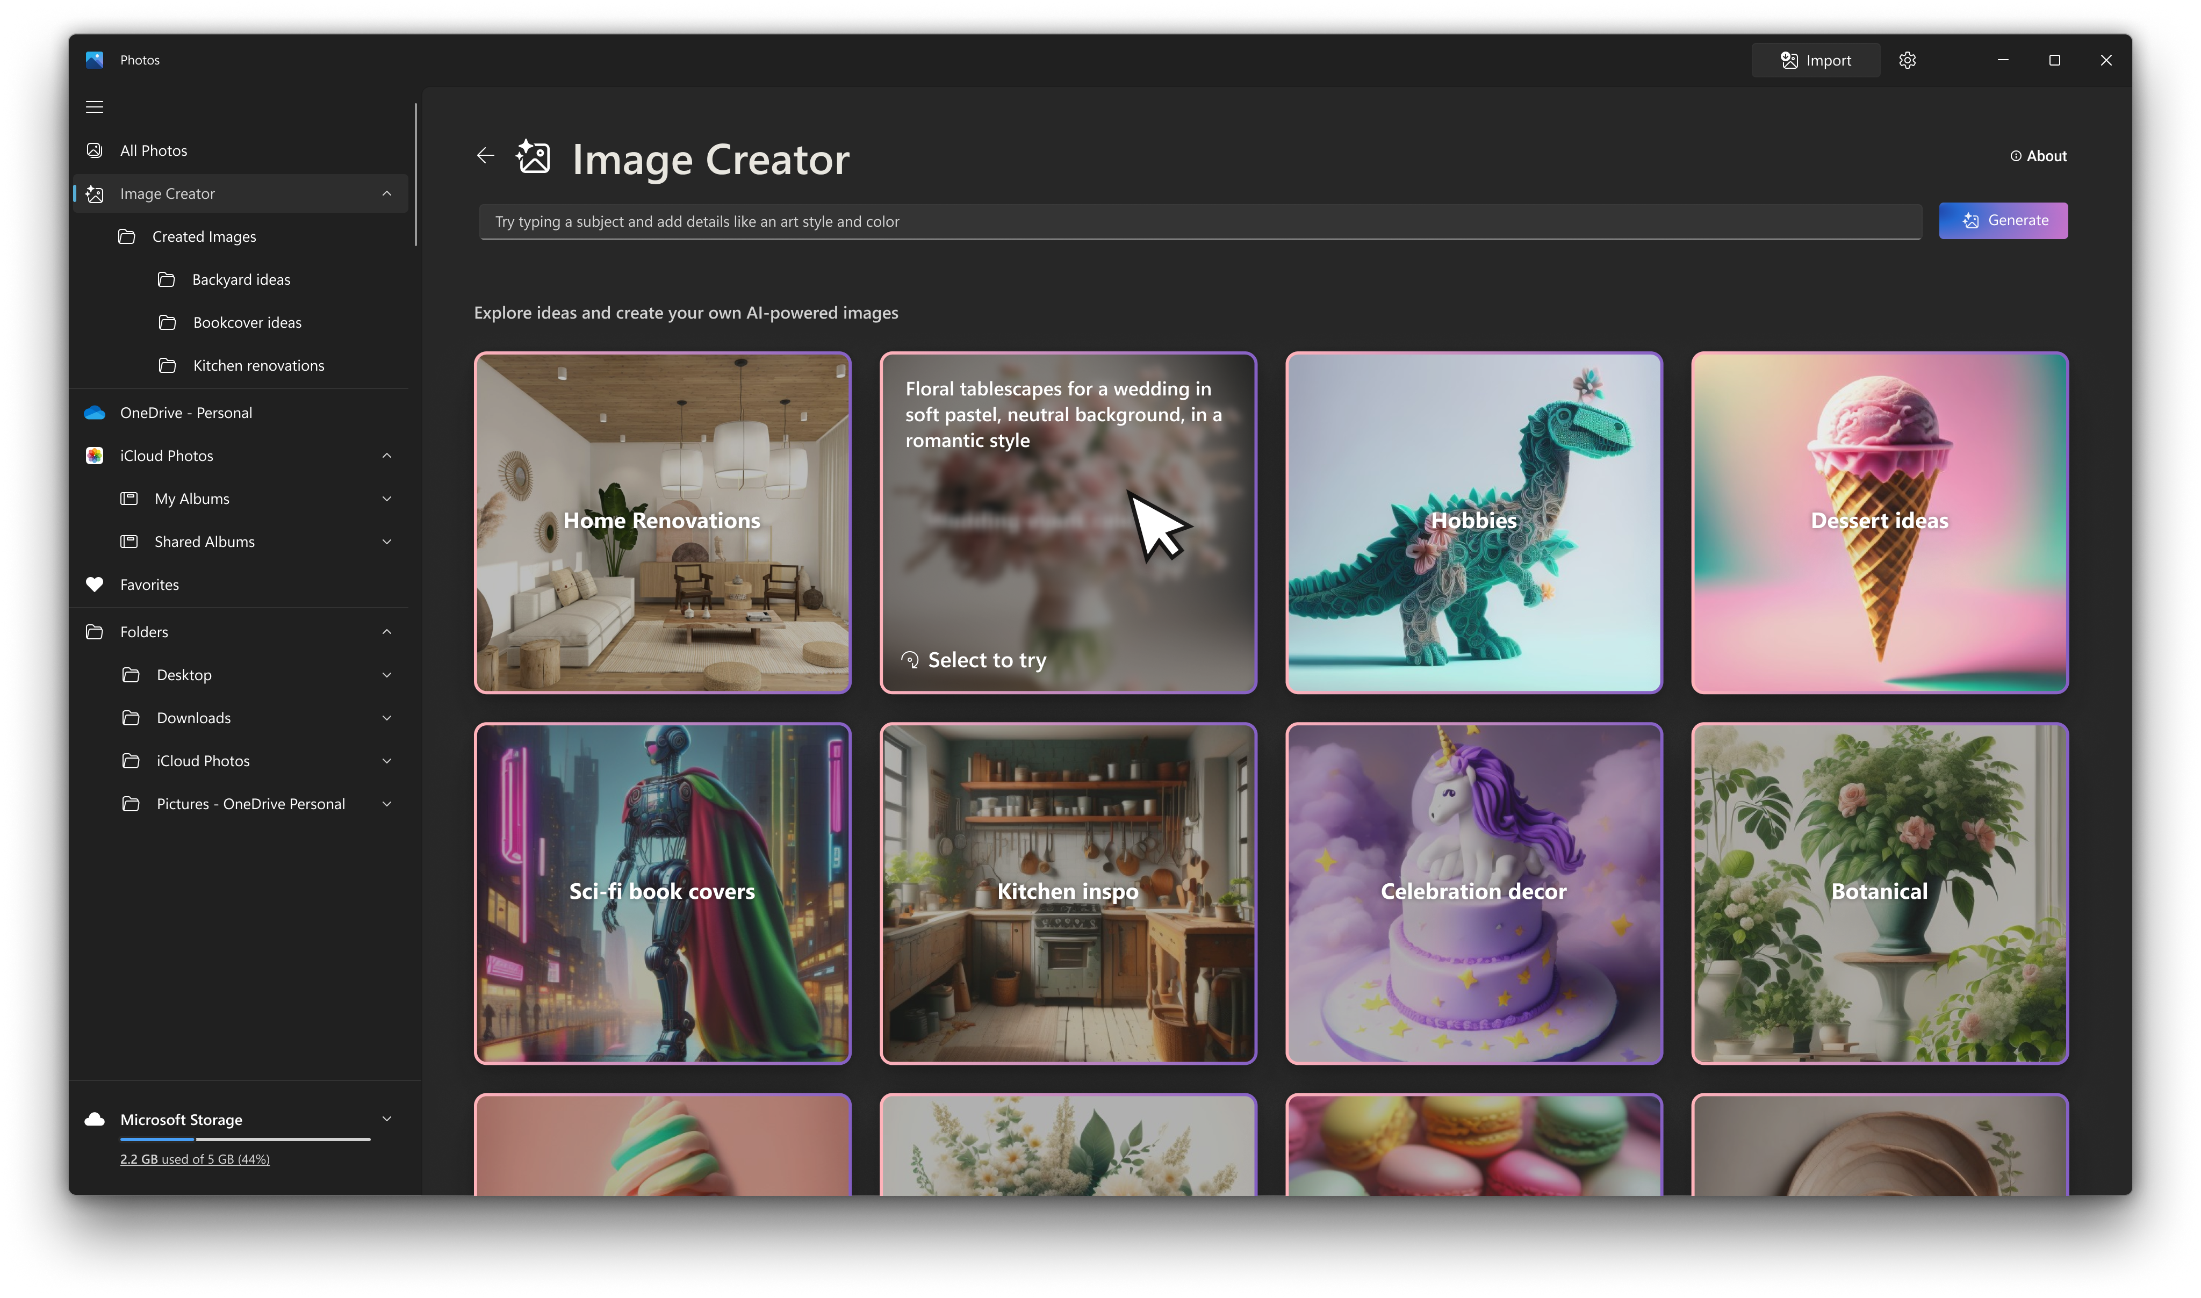
Task: Expand My Albums
Action: (x=387, y=497)
